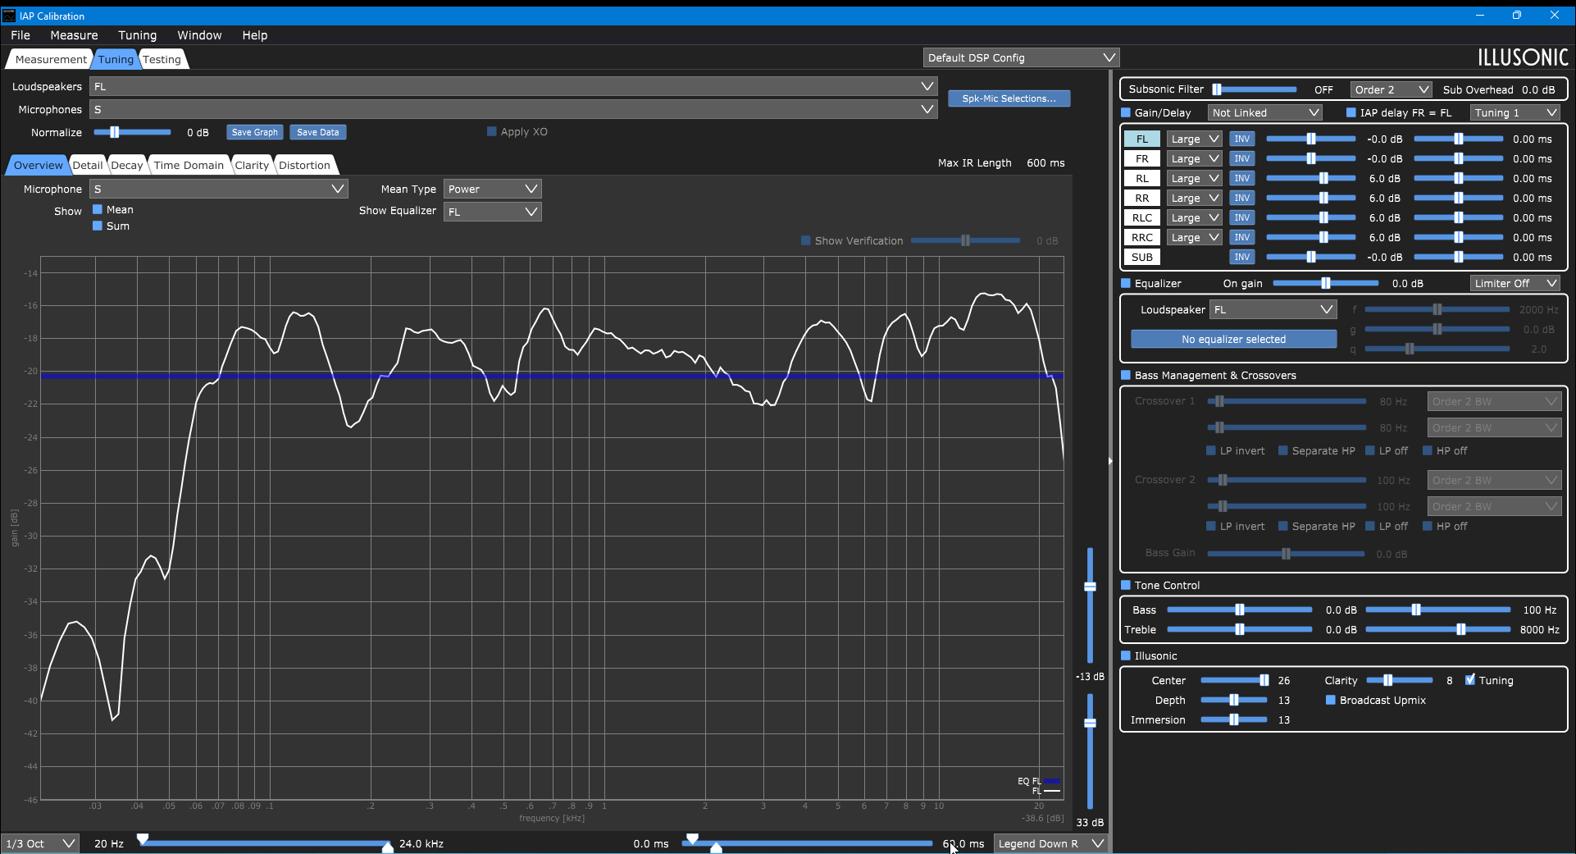
Task: Uncheck the Tuning checkbox in Illusonic
Action: point(1470,680)
